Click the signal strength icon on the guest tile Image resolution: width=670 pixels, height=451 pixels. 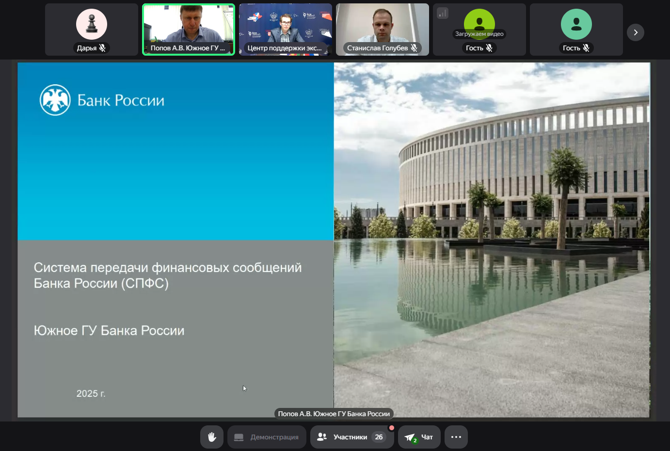click(x=442, y=13)
